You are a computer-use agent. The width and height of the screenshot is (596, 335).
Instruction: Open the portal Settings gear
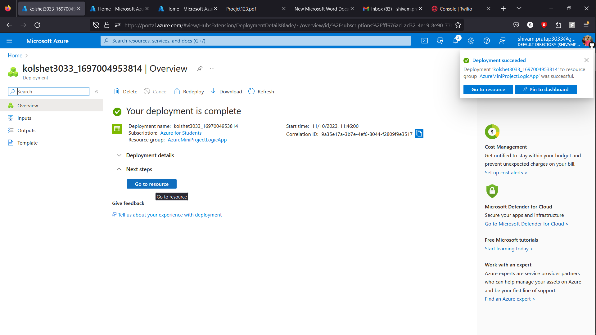click(471, 41)
